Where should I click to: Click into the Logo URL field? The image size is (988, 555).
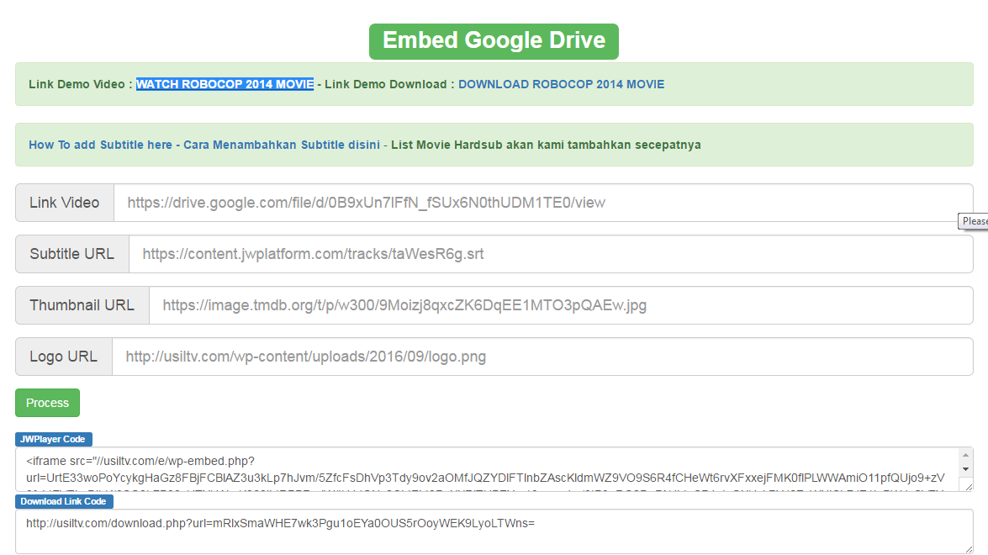pos(542,357)
